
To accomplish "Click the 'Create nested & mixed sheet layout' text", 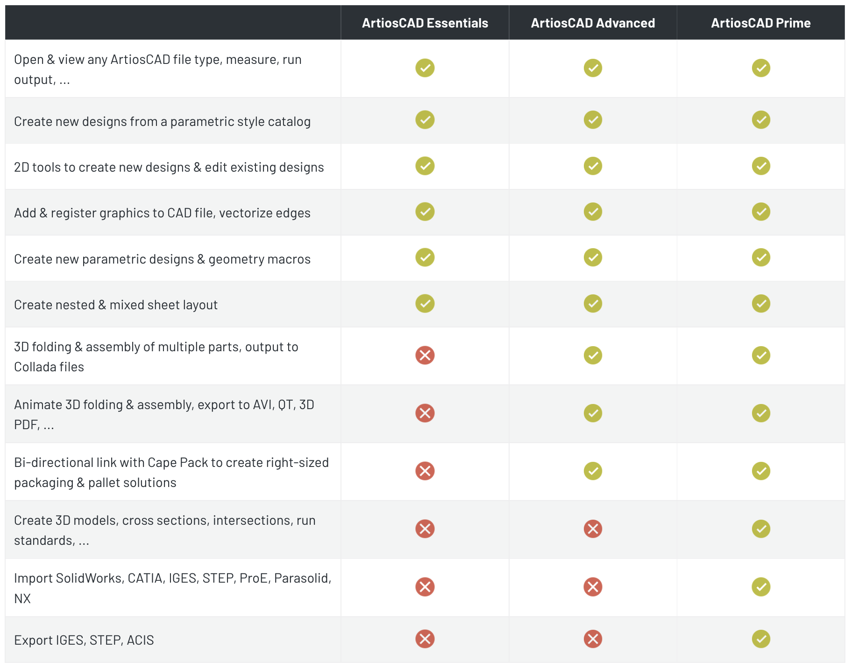I will (x=116, y=305).
